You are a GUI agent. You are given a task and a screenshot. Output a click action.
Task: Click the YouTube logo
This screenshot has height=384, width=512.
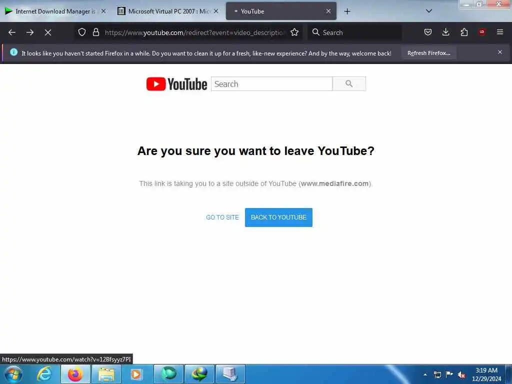point(176,84)
